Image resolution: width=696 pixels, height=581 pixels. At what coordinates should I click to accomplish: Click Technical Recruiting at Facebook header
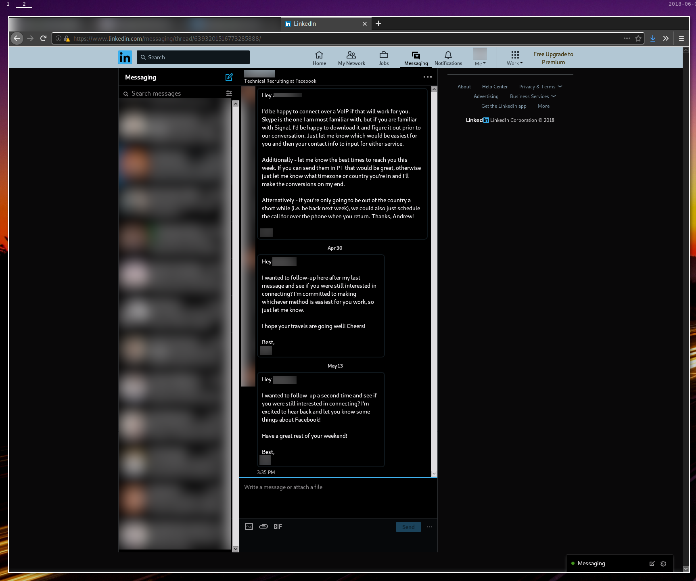(x=280, y=81)
